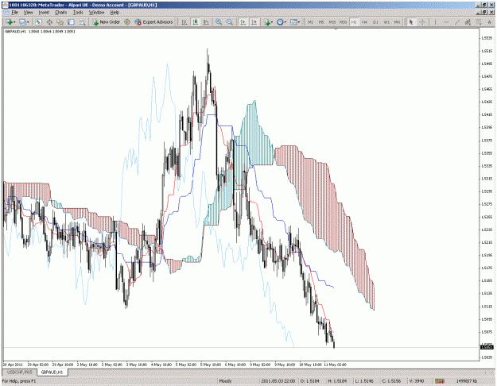Zoom in on the chart
497x386 pixels.
point(219,22)
